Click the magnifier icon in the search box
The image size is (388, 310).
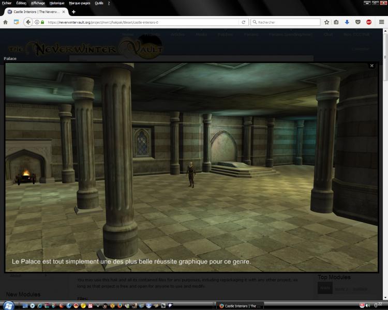point(255,22)
